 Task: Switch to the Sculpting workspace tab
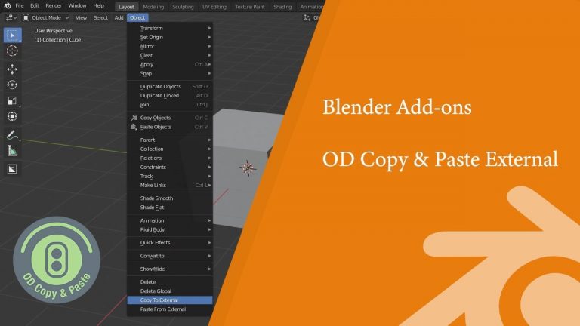183,6
